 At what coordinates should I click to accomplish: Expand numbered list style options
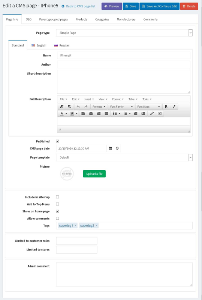coord(130,114)
